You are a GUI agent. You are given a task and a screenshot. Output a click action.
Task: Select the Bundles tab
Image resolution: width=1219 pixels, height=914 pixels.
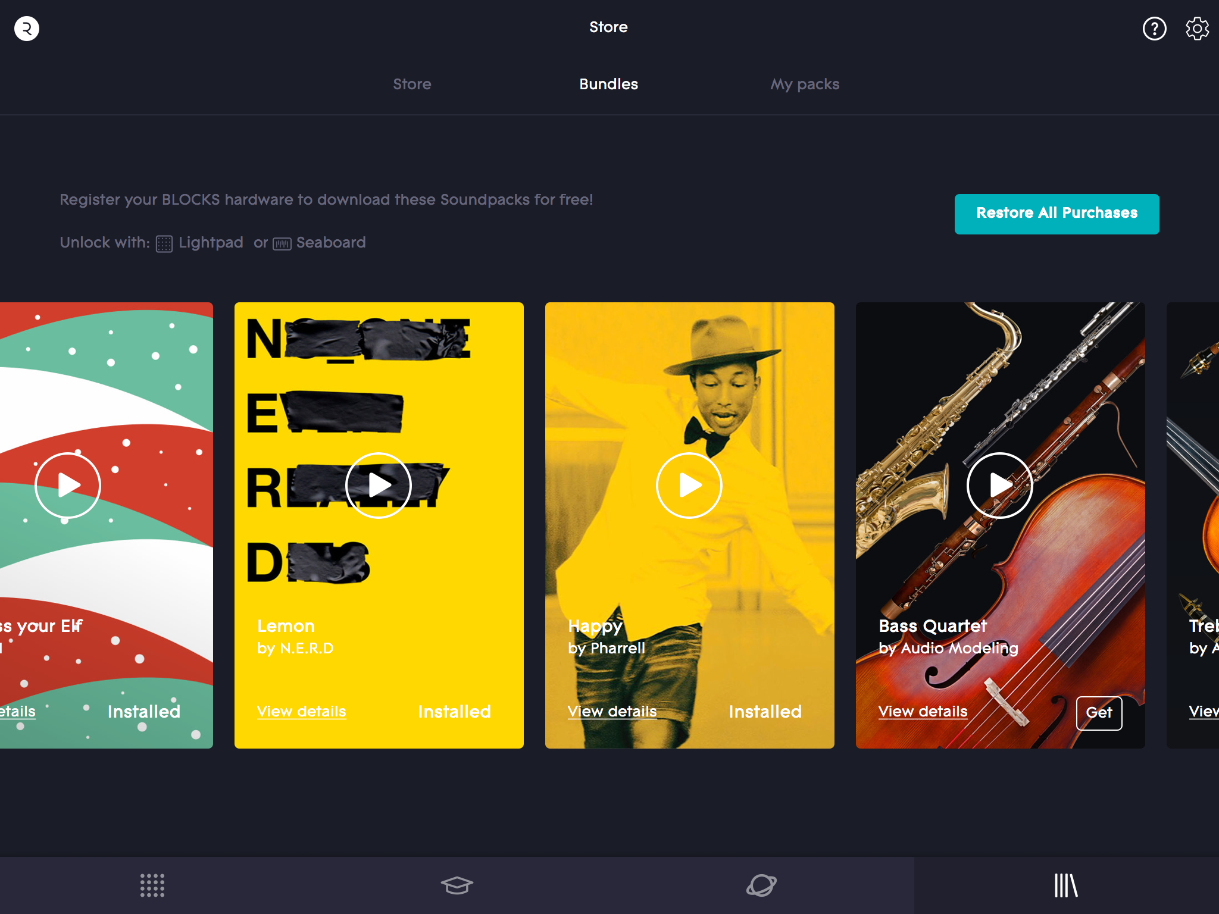pyautogui.click(x=608, y=84)
